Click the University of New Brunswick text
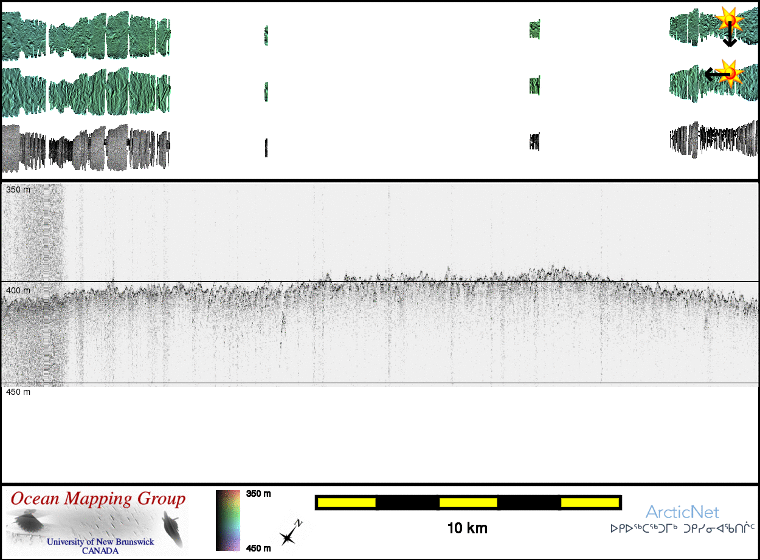 [100, 542]
